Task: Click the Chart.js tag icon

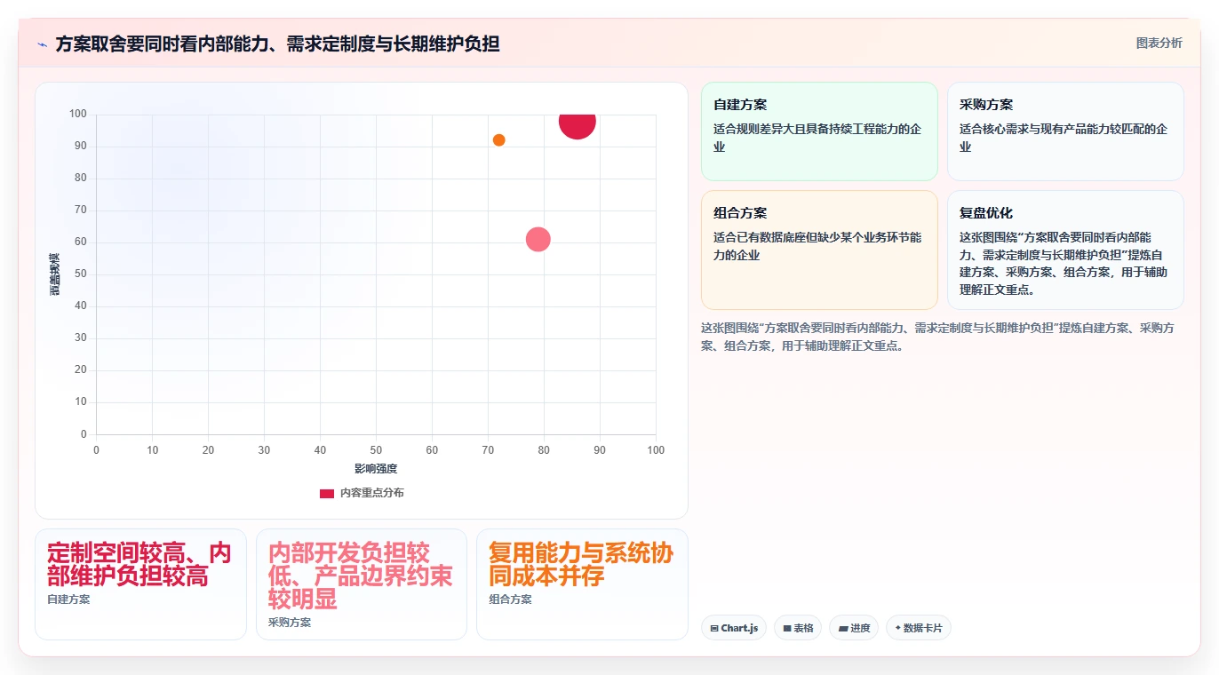Action: [x=713, y=628]
